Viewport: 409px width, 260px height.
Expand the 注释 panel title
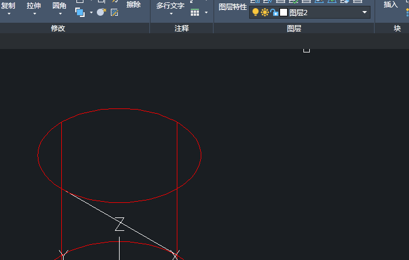tap(182, 28)
